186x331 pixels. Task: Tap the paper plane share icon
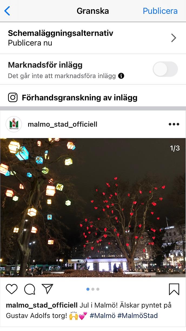(47, 289)
